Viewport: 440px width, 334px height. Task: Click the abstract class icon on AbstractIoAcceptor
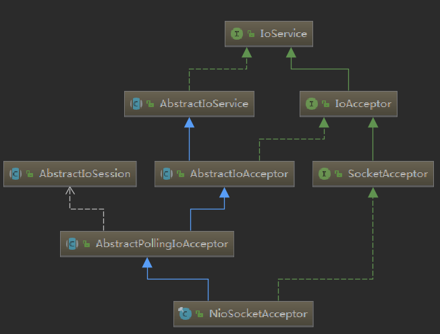pos(167,174)
